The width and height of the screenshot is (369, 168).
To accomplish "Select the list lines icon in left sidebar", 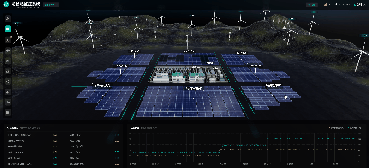I will tap(8, 61).
